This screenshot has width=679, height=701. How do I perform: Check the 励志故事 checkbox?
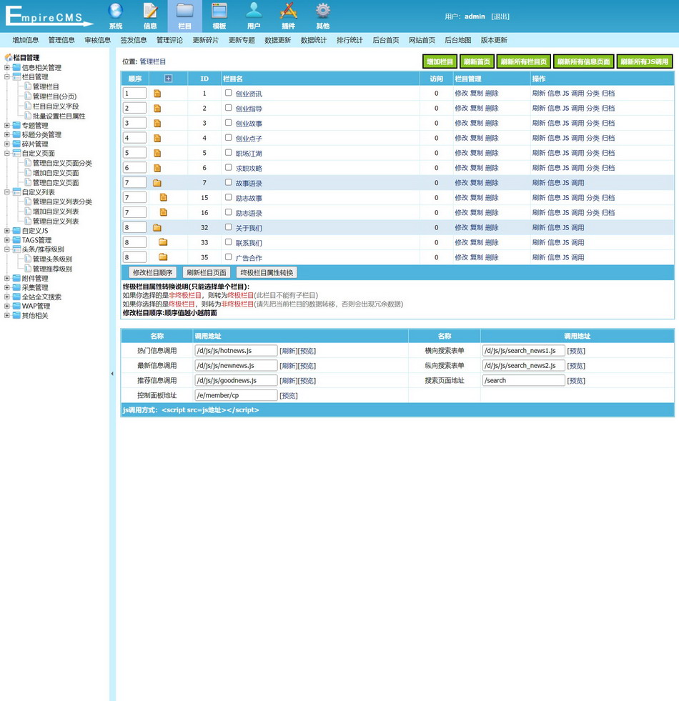point(228,197)
